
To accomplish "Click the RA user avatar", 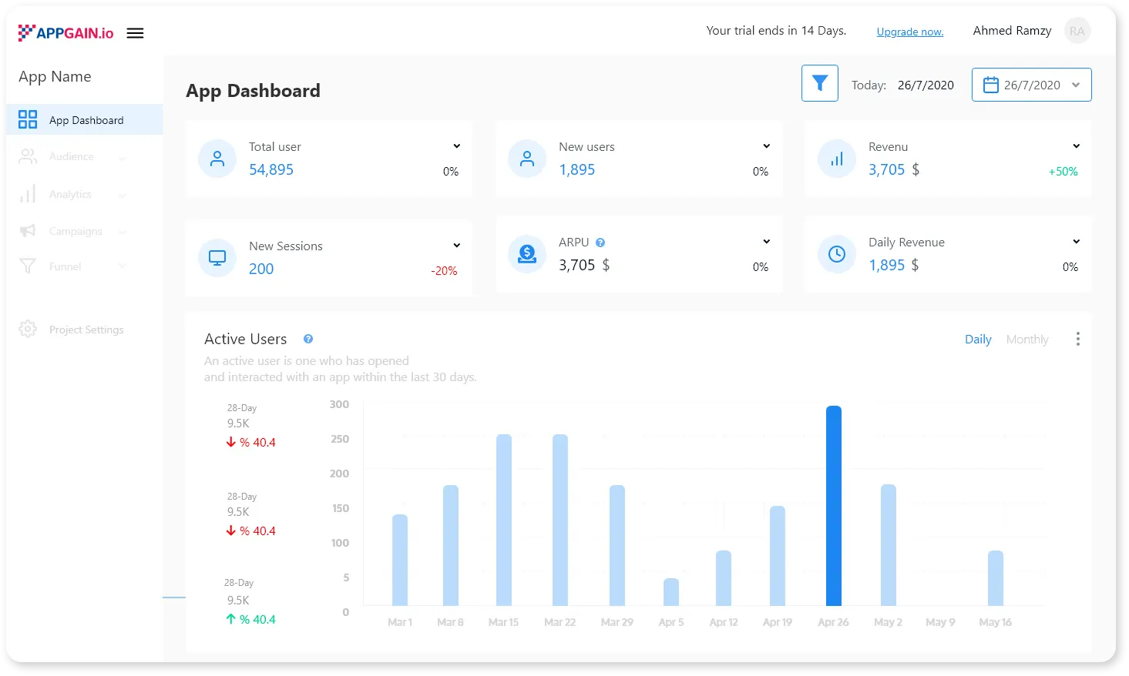I will pos(1077,32).
